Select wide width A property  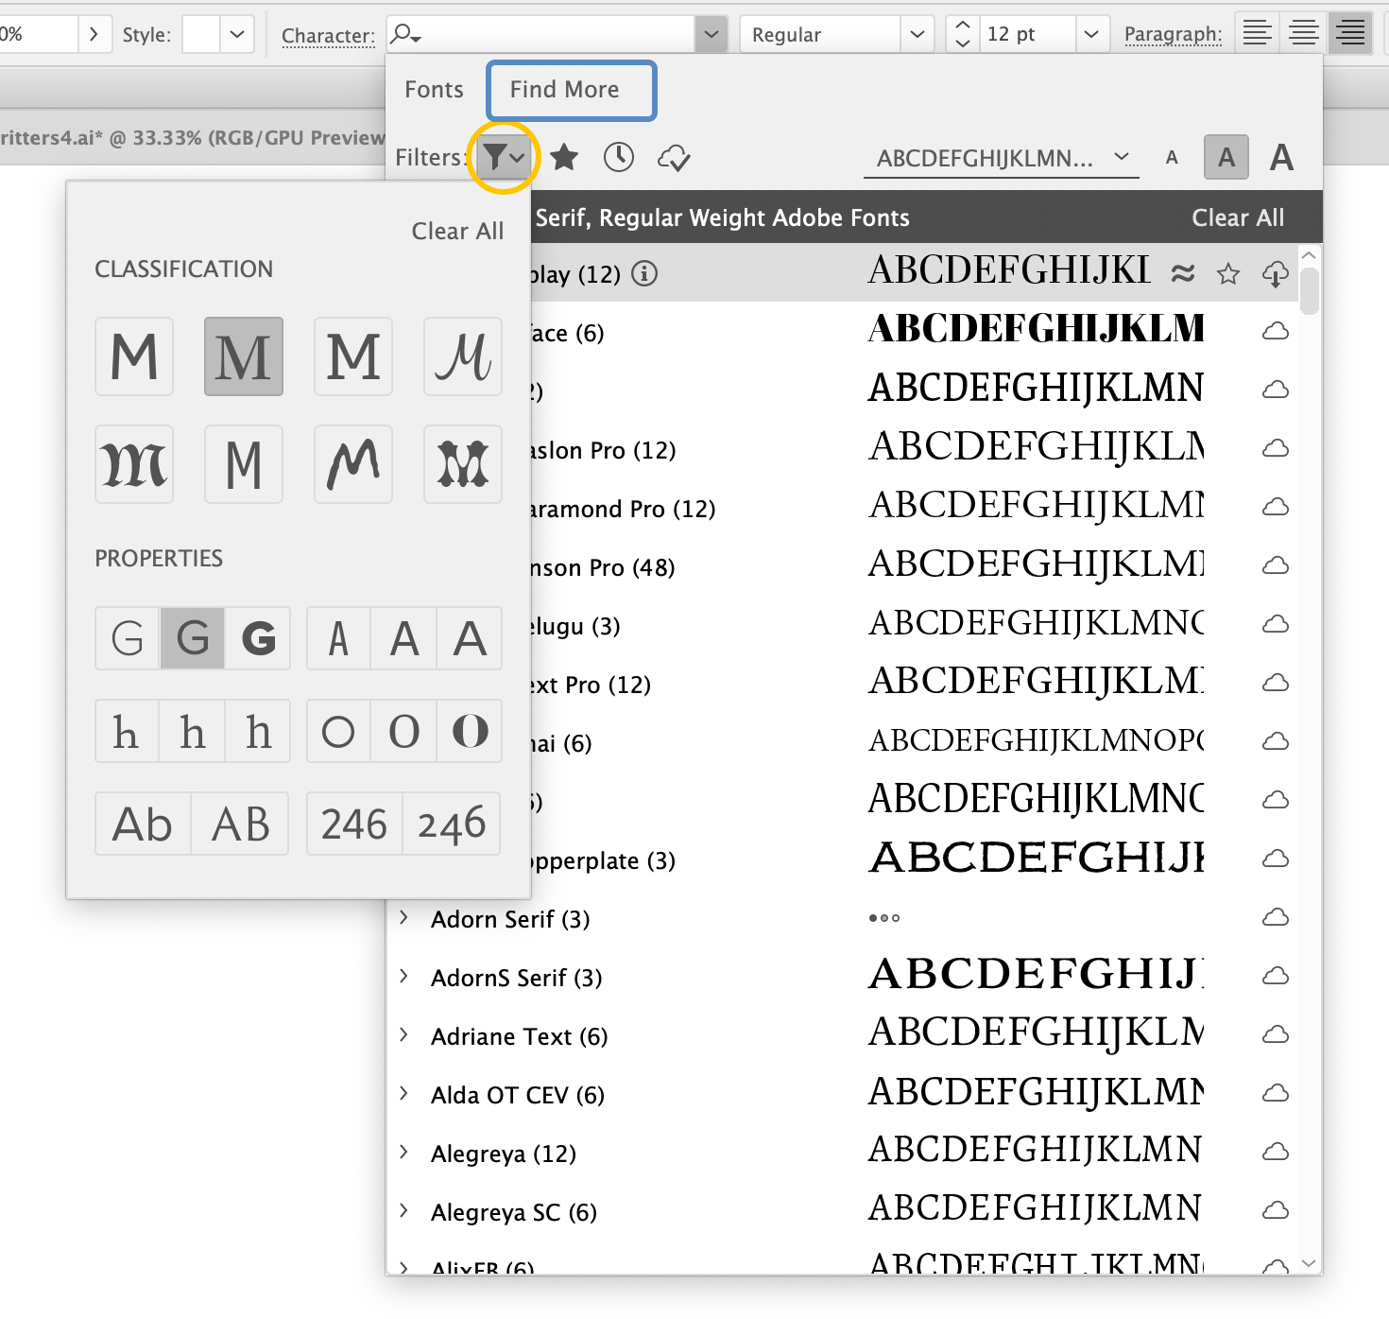[470, 638]
